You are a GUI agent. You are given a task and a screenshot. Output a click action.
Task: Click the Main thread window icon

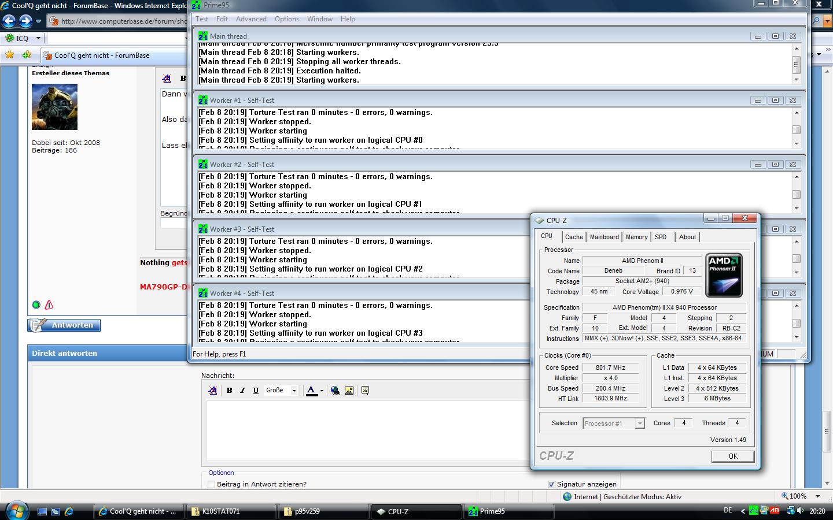pos(203,36)
